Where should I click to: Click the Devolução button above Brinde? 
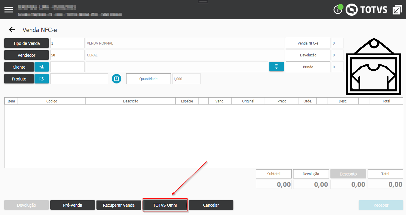click(x=308, y=55)
